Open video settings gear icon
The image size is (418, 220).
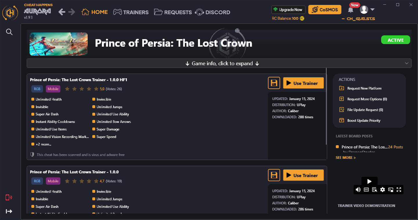click(383, 190)
